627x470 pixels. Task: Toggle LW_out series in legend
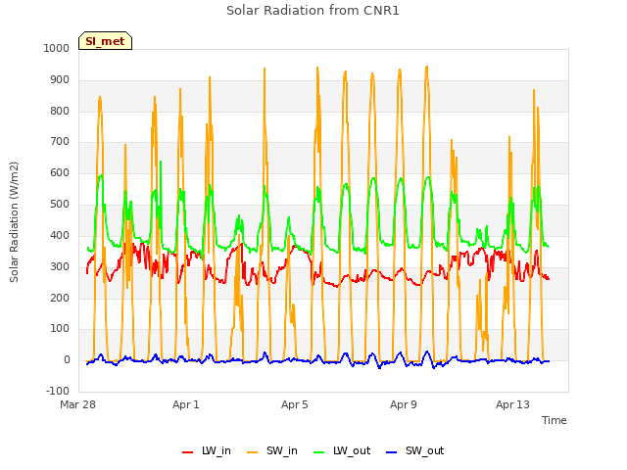click(x=342, y=450)
